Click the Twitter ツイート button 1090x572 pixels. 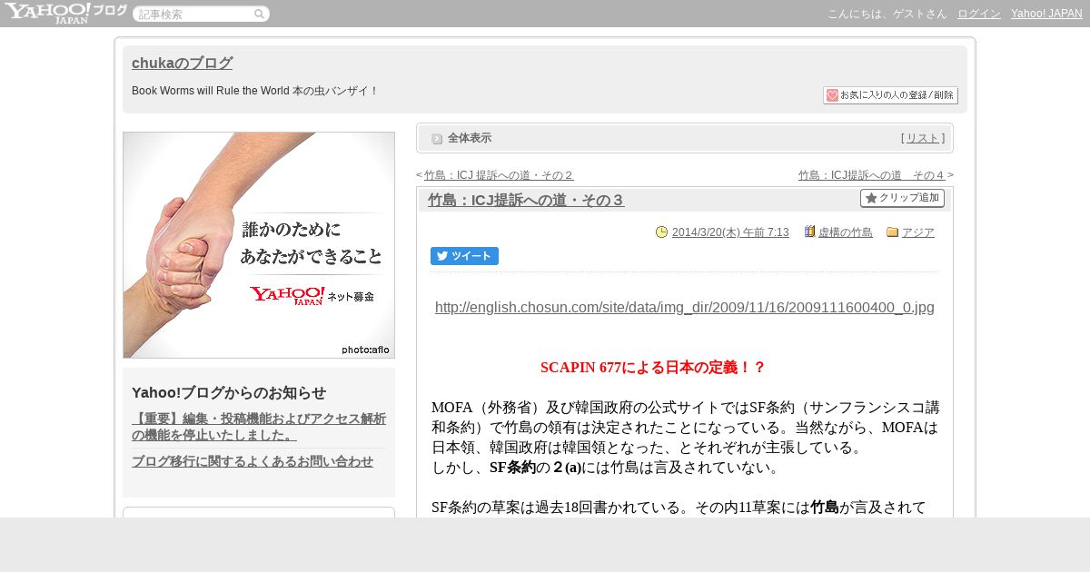coord(464,256)
